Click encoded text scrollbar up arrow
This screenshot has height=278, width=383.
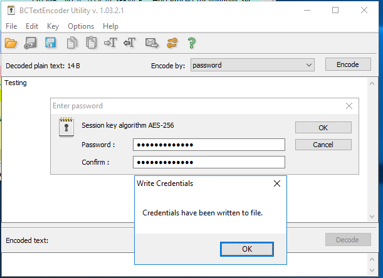pos(372,259)
